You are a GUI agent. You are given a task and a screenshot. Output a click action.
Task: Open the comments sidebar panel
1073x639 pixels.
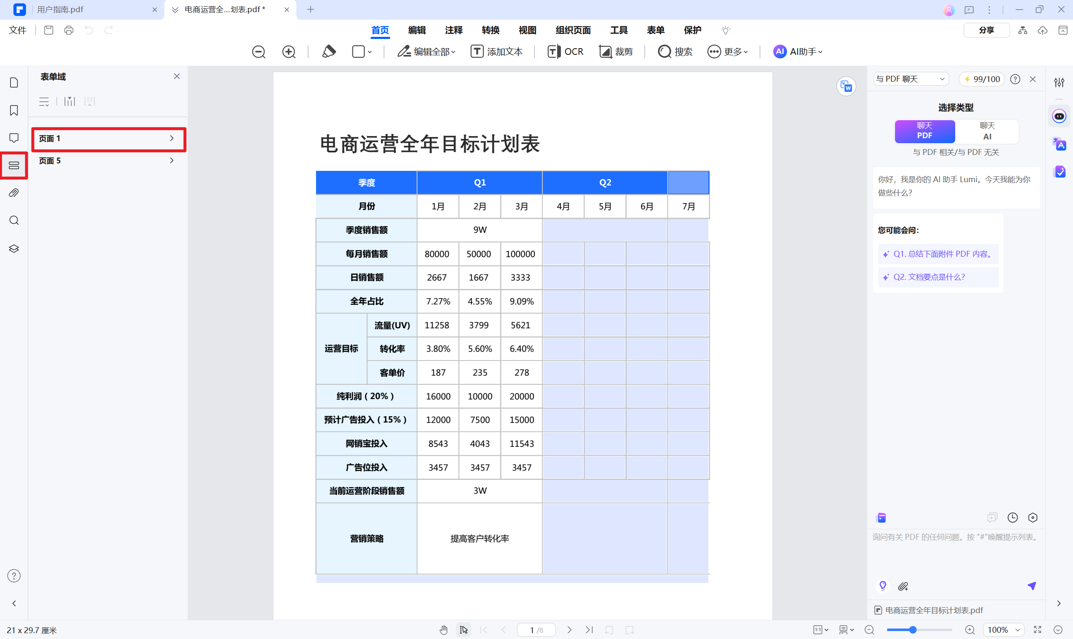(14, 138)
